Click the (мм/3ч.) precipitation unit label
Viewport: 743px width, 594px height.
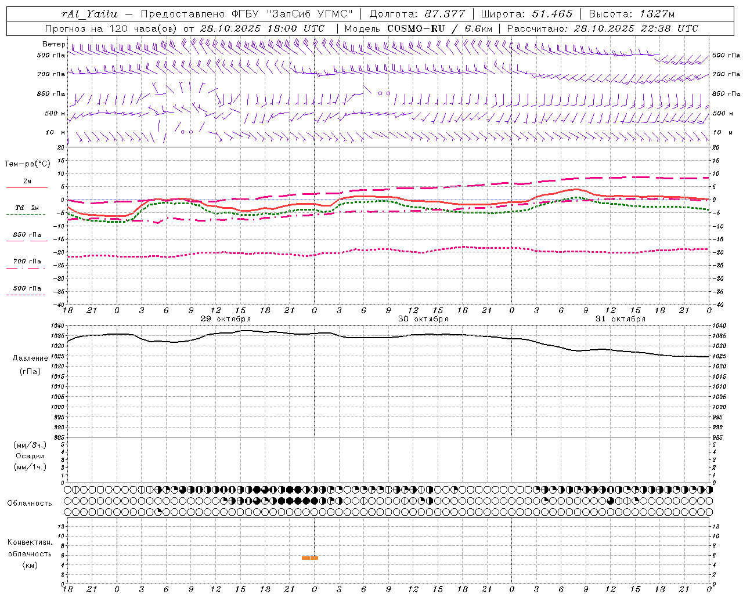coord(30,445)
